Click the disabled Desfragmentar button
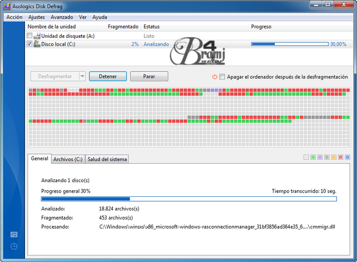Viewport: 357px width, 262px height. click(55, 76)
